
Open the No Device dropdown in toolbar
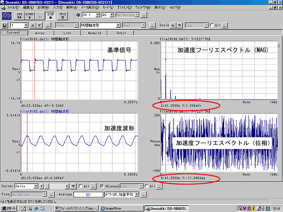tap(137, 15)
